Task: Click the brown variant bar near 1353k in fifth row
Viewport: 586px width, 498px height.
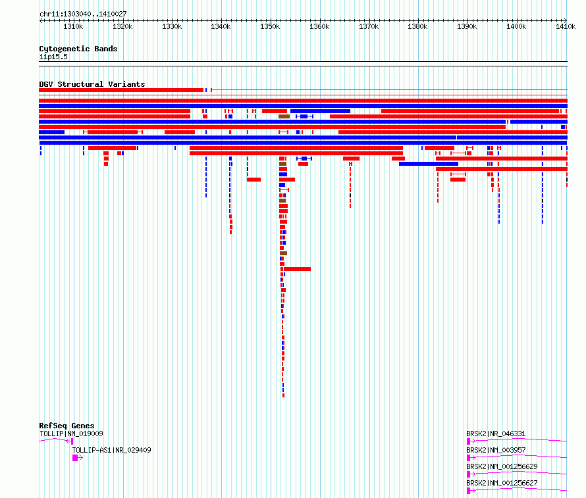Action: click(284, 116)
